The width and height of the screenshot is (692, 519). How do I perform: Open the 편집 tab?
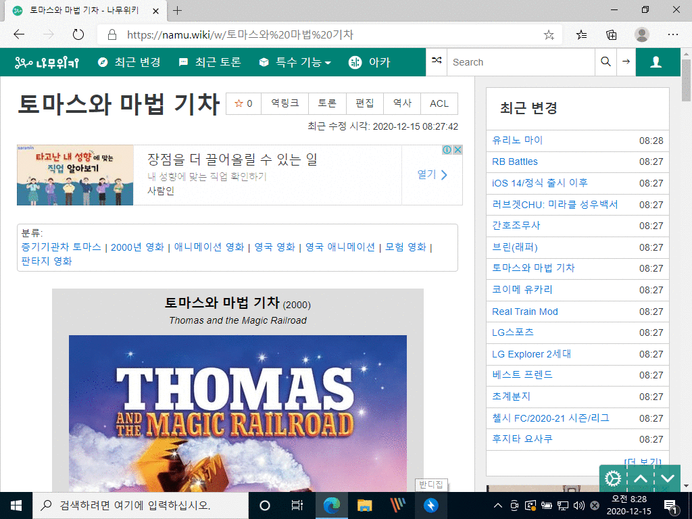(x=364, y=103)
